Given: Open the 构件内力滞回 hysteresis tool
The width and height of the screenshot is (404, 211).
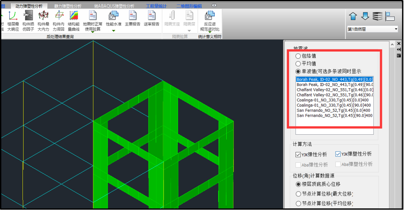Looking at the screenshot, I should click(58, 21).
